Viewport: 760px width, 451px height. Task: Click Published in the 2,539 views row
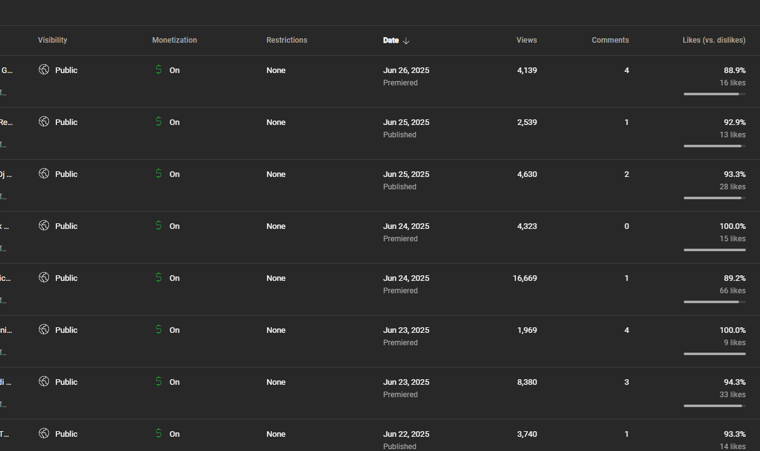tap(400, 135)
